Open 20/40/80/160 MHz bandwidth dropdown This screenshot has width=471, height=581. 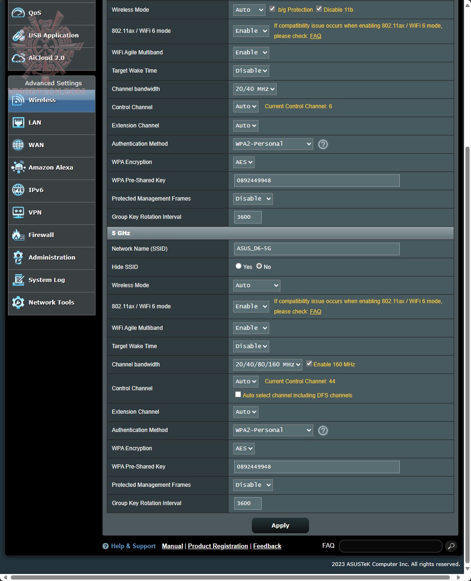click(x=268, y=365)
